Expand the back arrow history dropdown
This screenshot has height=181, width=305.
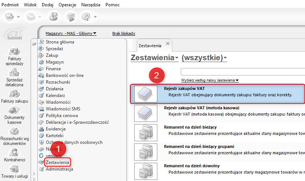(19, 17)
